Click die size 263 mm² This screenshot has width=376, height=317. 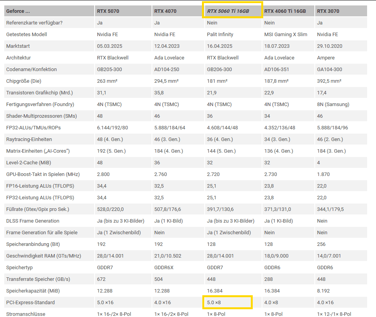click(x=107, y=81)
